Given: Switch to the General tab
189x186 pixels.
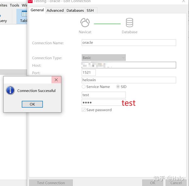Looking at the screenshot, I should 37,10.
